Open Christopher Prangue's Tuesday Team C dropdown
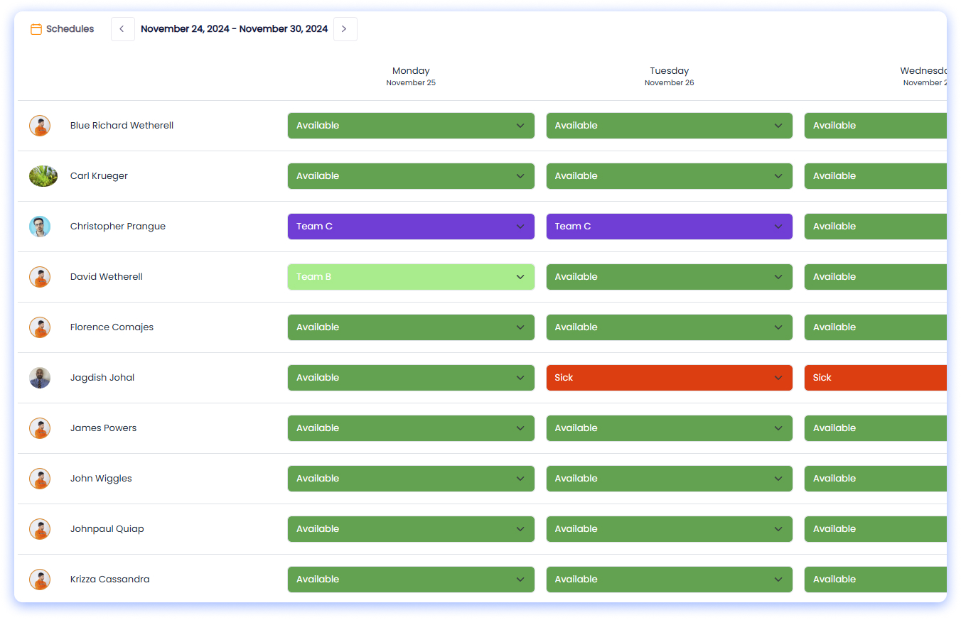 click(x=669, y=227)
